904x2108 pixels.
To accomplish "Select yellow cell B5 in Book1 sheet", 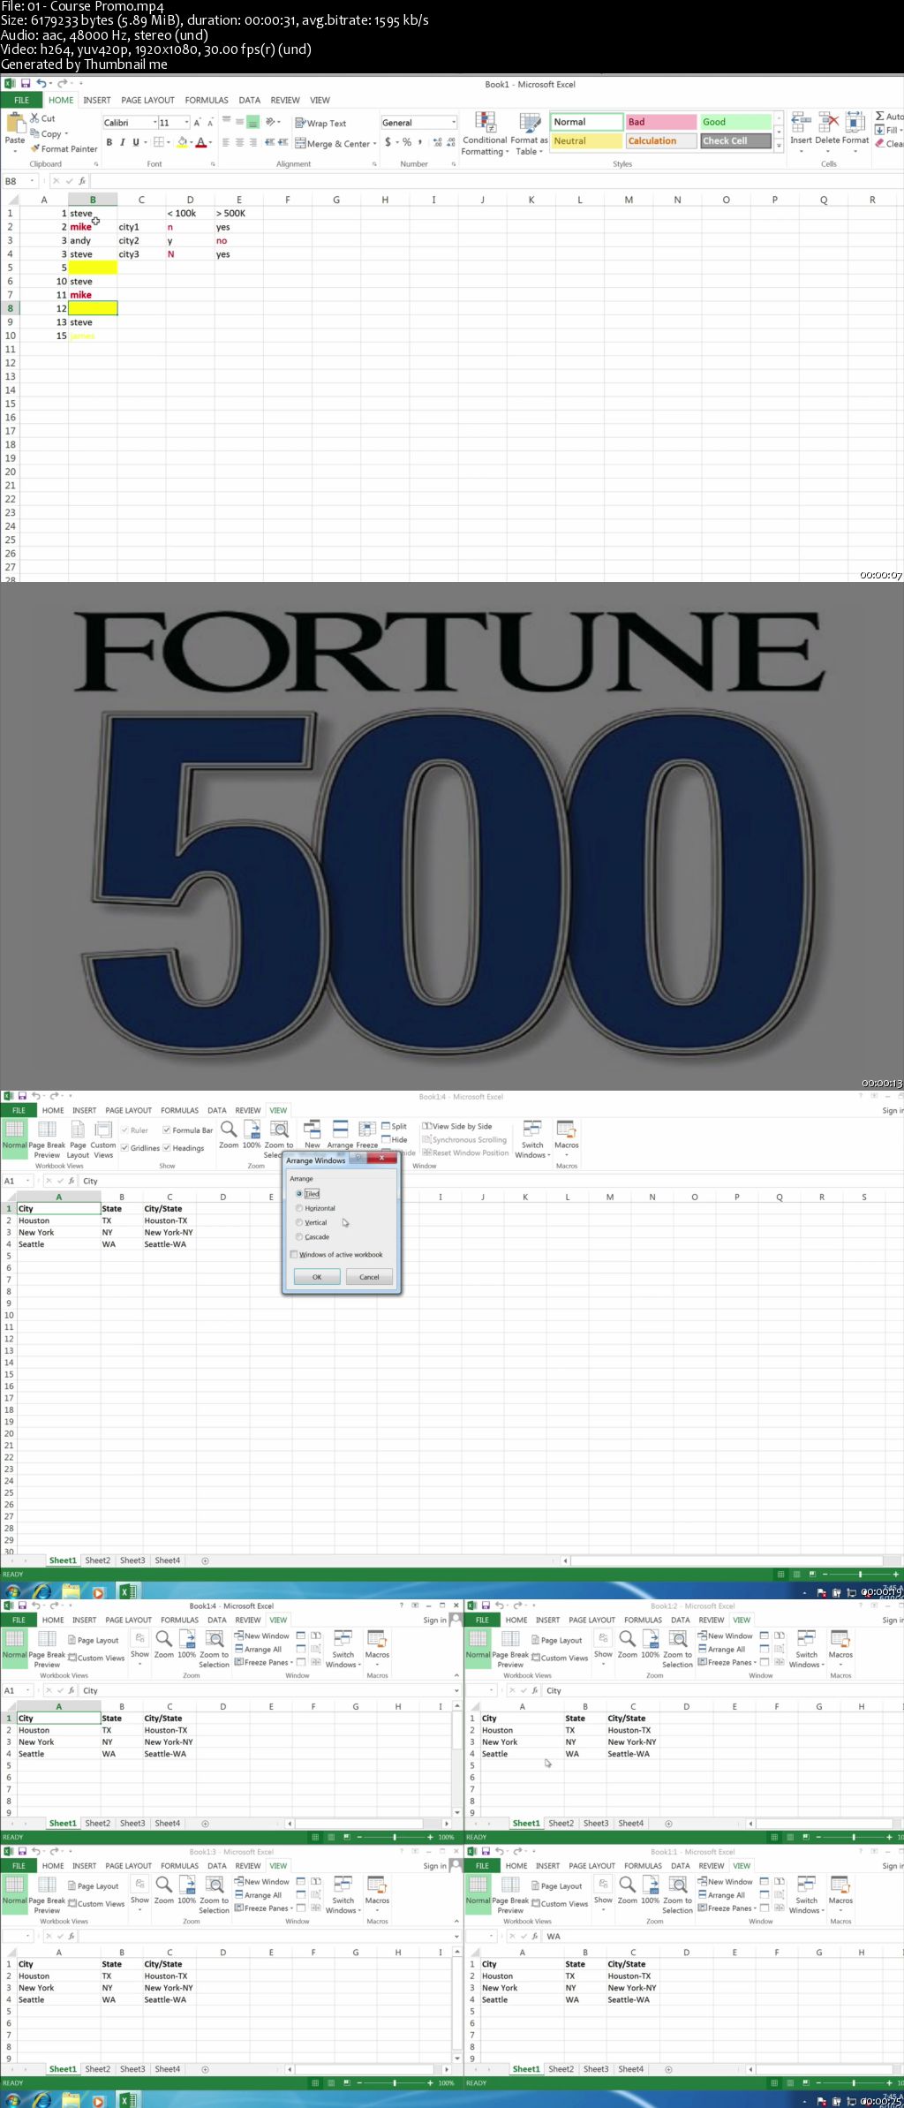I will point(93,268).
